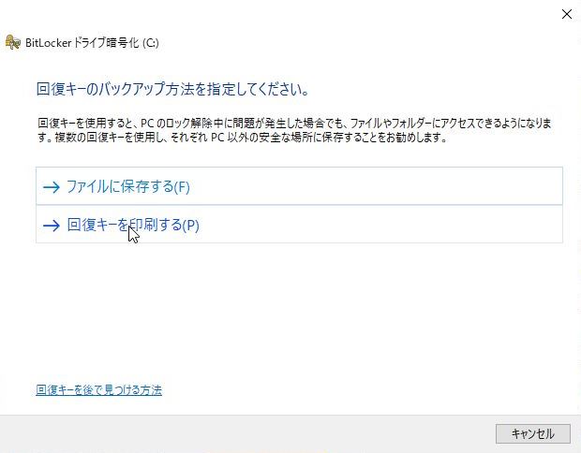Click the blank white area below the options
581x453 pixels.
coord(296,311)
